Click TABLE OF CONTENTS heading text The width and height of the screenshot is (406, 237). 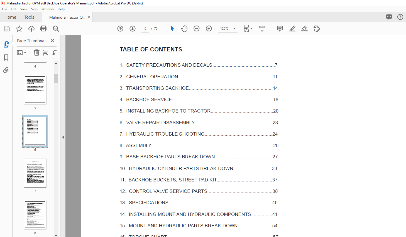coord(151,49)
